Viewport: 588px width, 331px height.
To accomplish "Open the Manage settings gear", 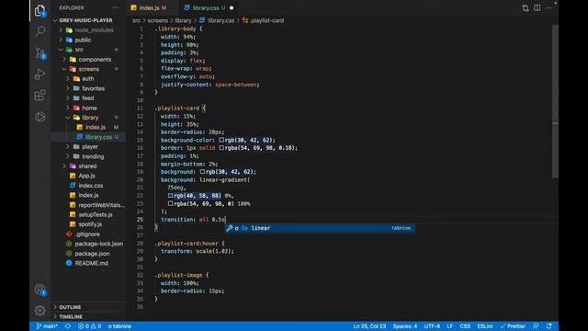I will (x=40, y=311).
